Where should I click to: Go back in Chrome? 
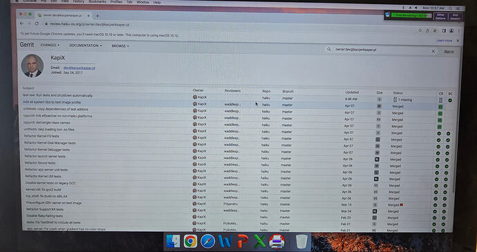point(21,23)
